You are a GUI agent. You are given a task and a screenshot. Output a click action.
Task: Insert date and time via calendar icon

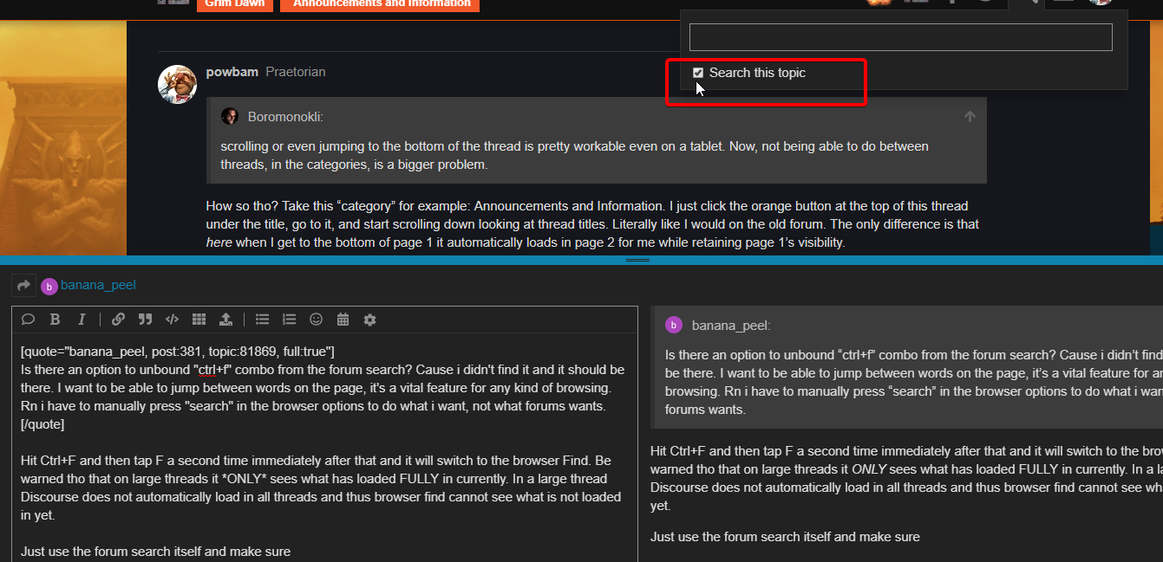(343, 320)
